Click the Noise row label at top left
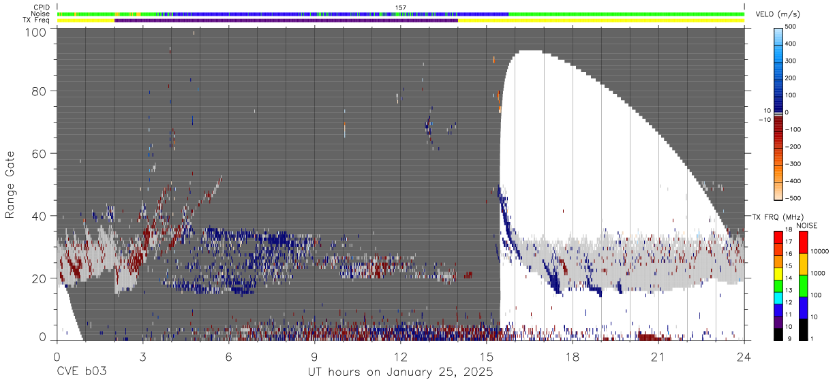 tap(41, 14)
